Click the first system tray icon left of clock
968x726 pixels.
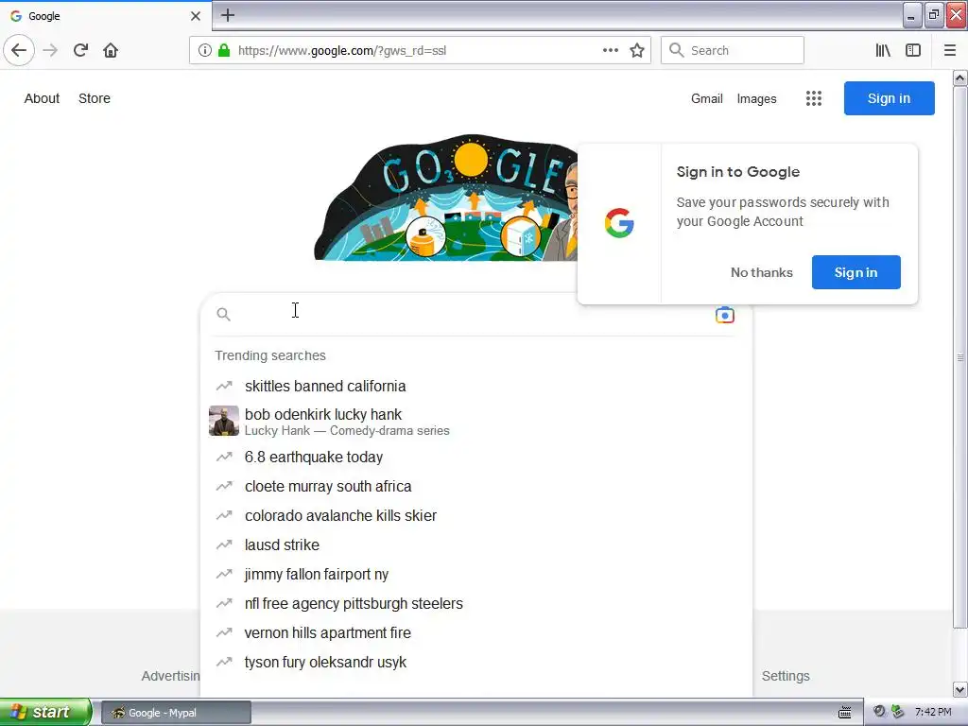pyautogui.click(x=879, y=712)
